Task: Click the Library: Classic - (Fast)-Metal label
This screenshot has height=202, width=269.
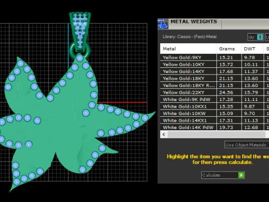Action: coord(189,36)
